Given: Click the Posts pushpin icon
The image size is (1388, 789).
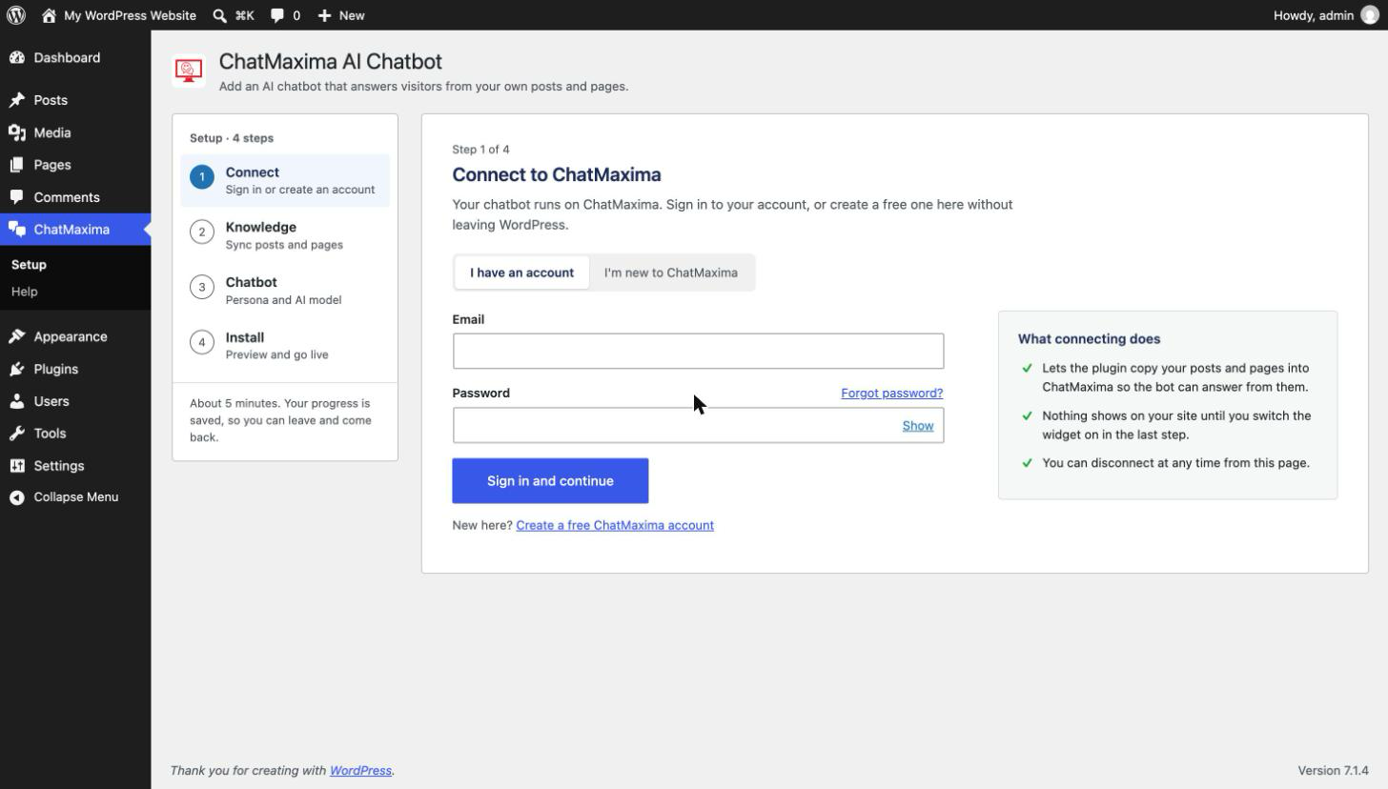Looking at the screenshot, I should tap(16, 100).
